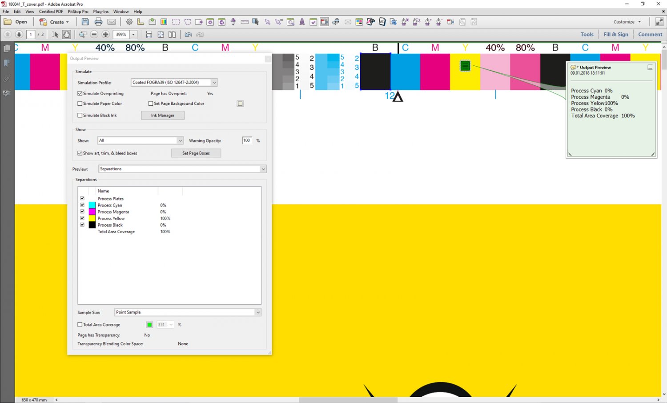The height and width of the screenshot is (403, 667).
Task: Open the Bookmarks panel icon
Action: pos(7,63)
